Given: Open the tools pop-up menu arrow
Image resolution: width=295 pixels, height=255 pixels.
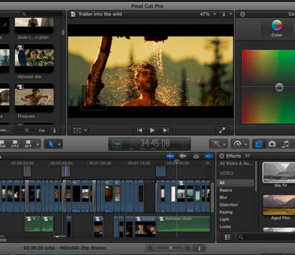Looking at the screenshot, I should (59, 145).
